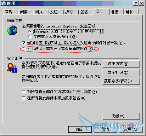The width and height of the screenshot is (146, 136).
Task: Uncheck the warn-when-apps-send-mail checkbox
Action: [x=24, y=43]
